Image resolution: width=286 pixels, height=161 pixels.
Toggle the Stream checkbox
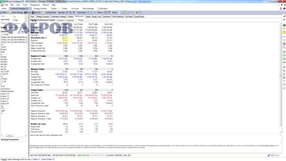click(272, 155)
